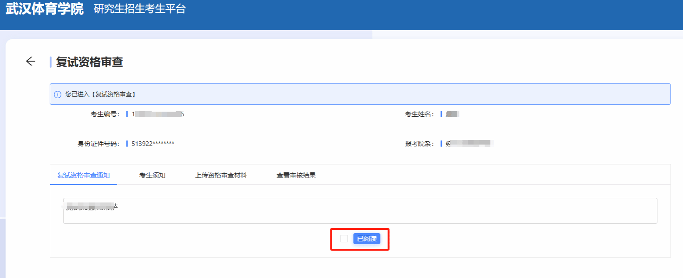The width and height of the screenshot is (683, 278).
Task: Click the 武汉体育学院 site title
Action: click(45, 9)
